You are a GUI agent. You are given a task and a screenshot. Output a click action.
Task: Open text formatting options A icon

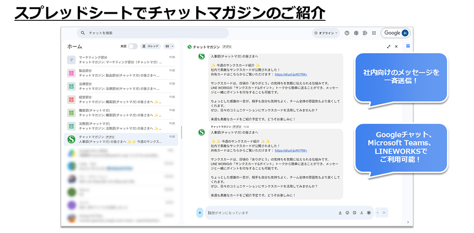(x=340, y=213)
